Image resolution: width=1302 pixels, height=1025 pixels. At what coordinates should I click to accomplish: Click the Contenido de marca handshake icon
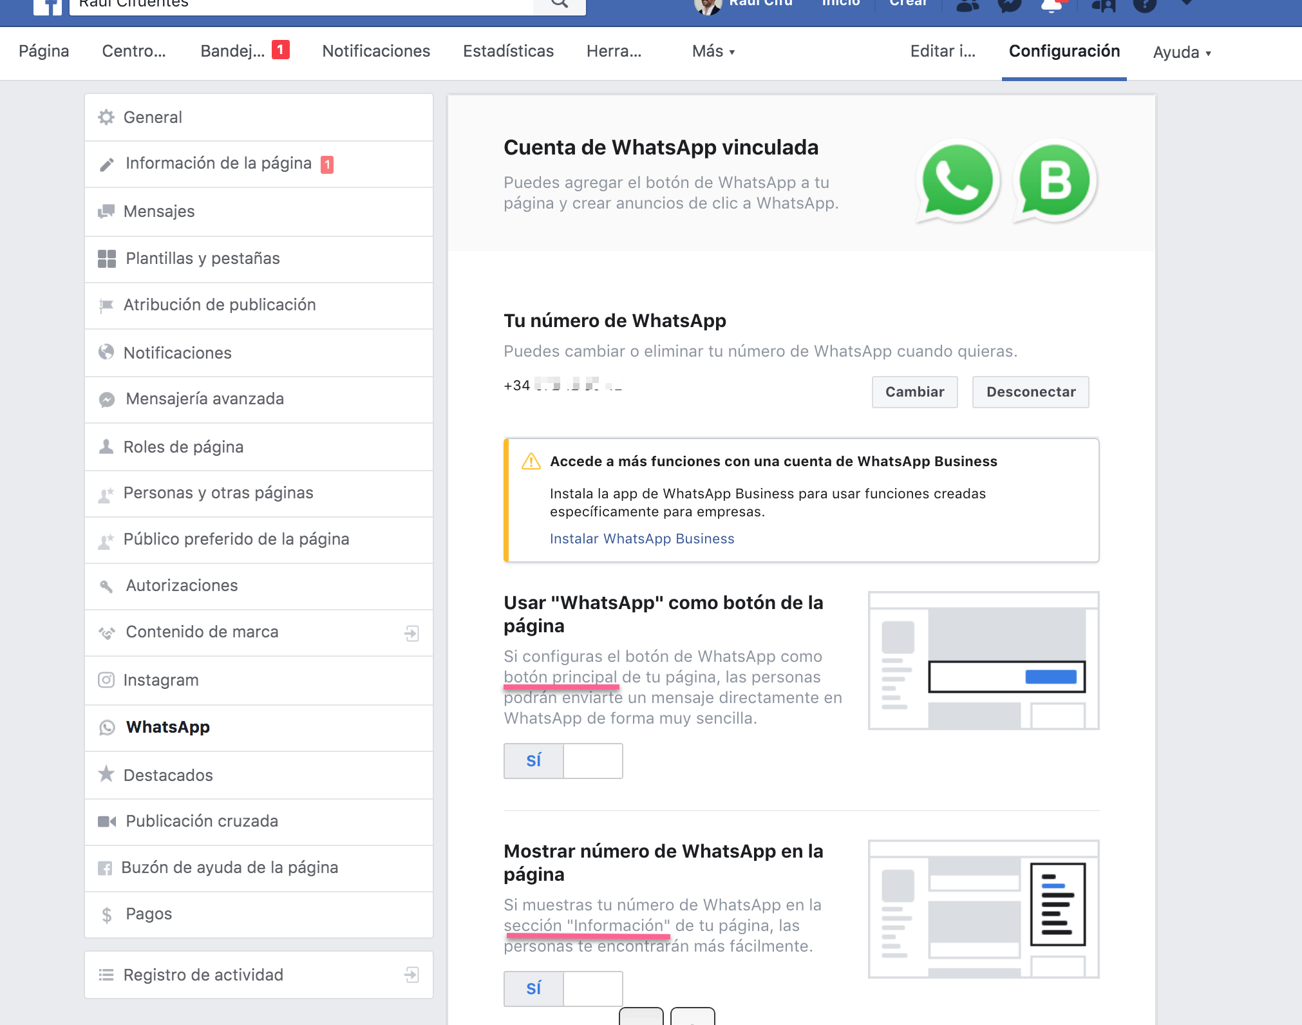point(107,632)
